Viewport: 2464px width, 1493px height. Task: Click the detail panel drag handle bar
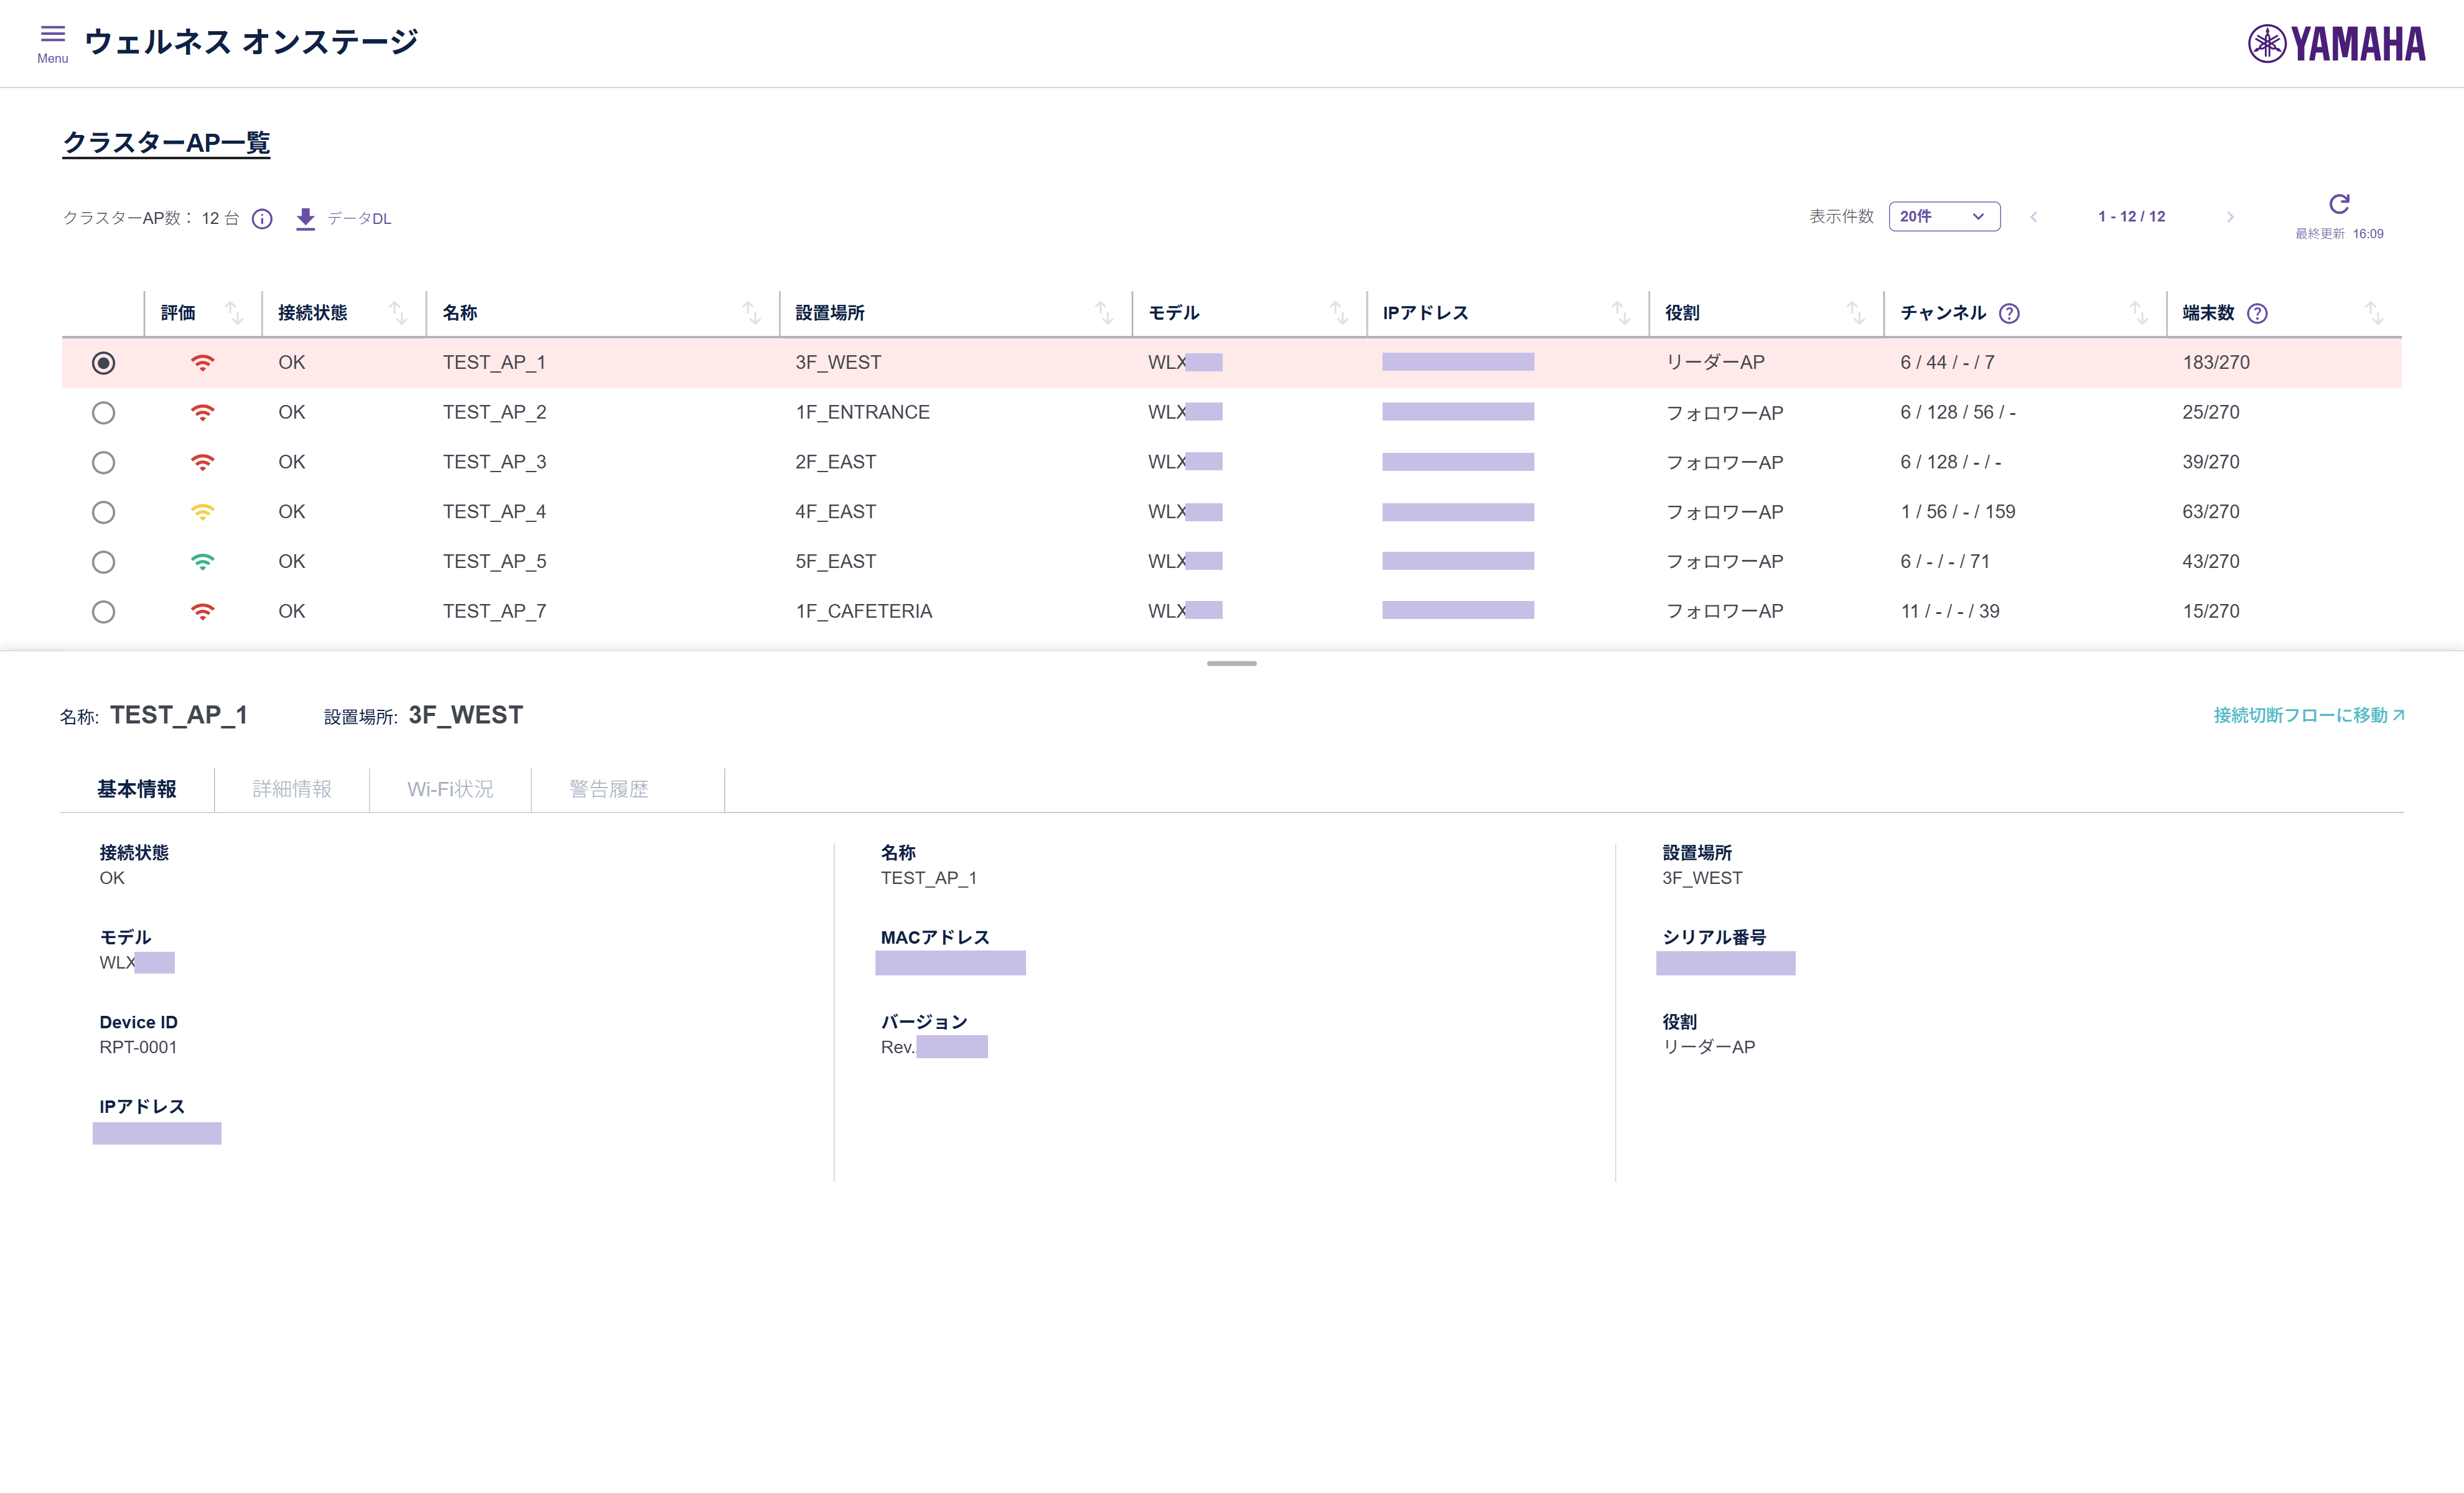tap(1231, 664)
